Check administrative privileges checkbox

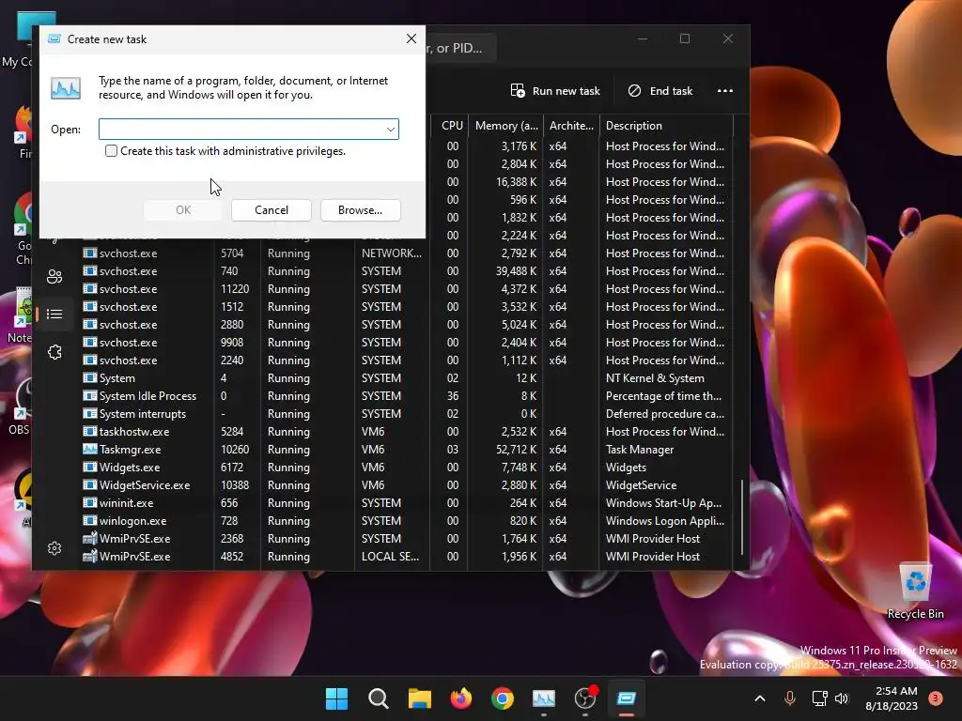pos(111,151)
